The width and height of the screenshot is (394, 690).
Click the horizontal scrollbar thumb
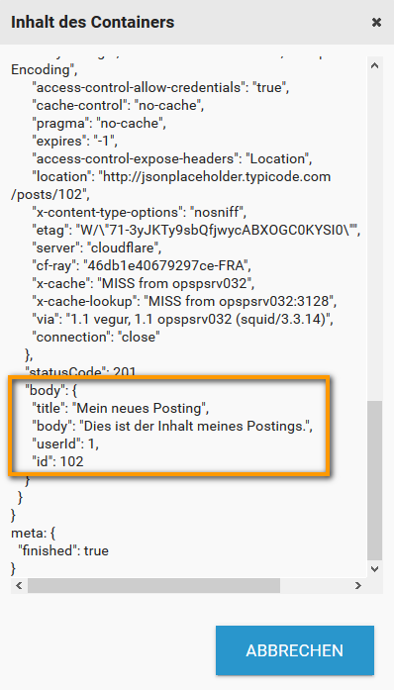tap(153, 586)
